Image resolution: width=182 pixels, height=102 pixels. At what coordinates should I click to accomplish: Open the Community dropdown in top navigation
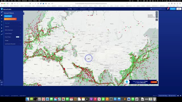point(83,9)
